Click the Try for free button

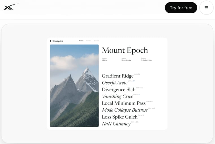[181, 8]
